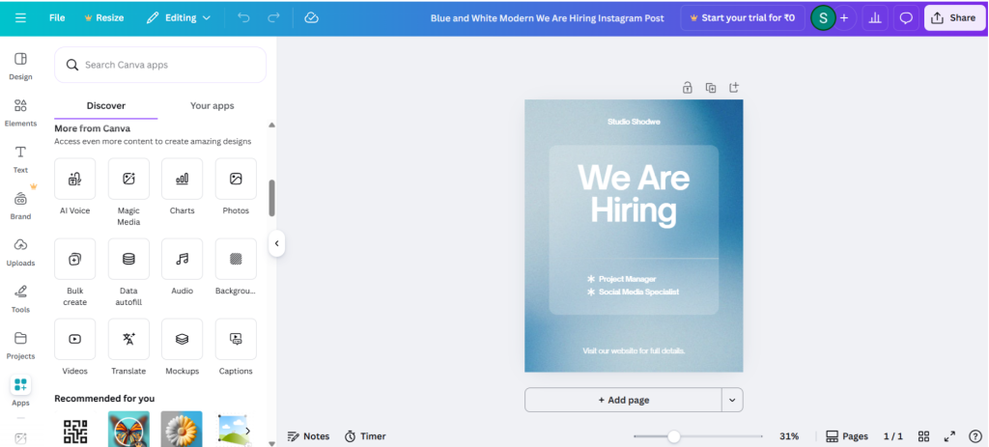Open the Charts app
The width and height of the screenshot is (989, 447).
183,179
